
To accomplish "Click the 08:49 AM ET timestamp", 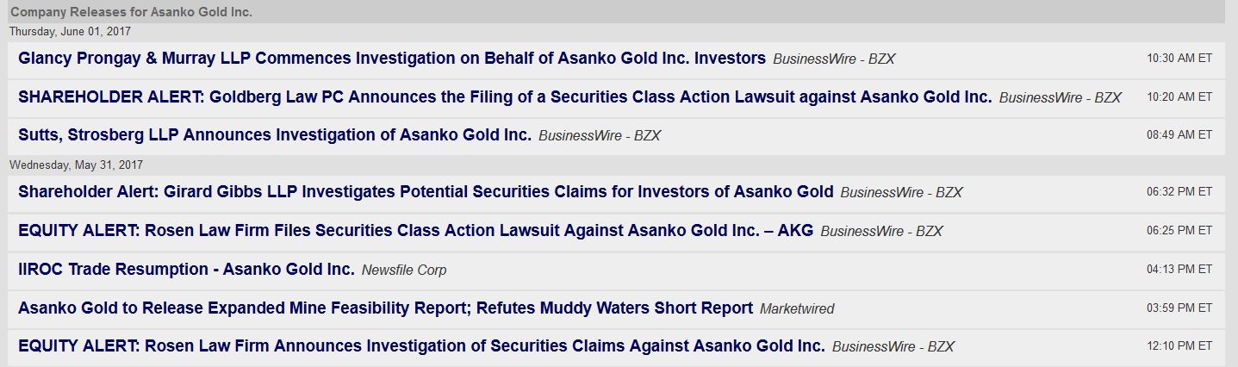I will [x=1179, y=135].
